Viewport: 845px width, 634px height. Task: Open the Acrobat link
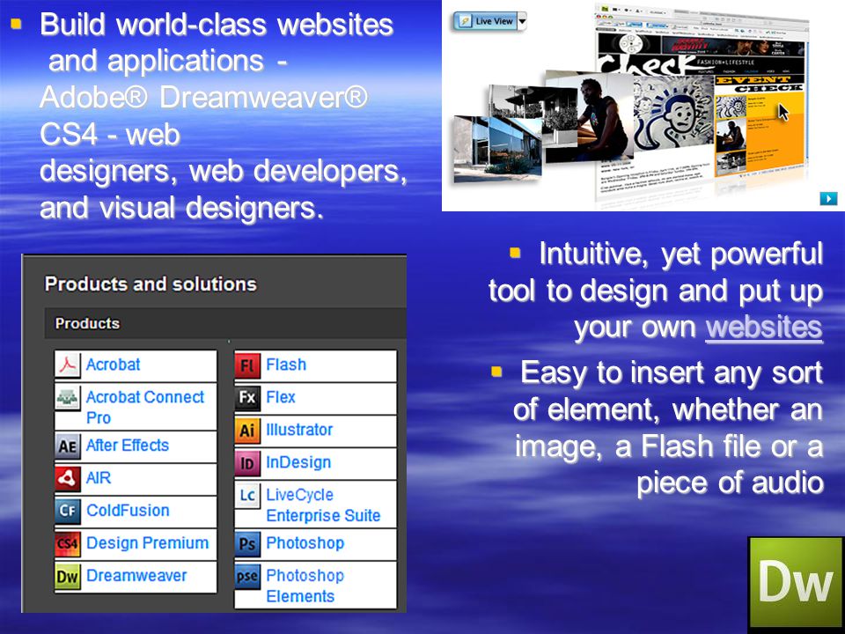(x=114, y=365)
